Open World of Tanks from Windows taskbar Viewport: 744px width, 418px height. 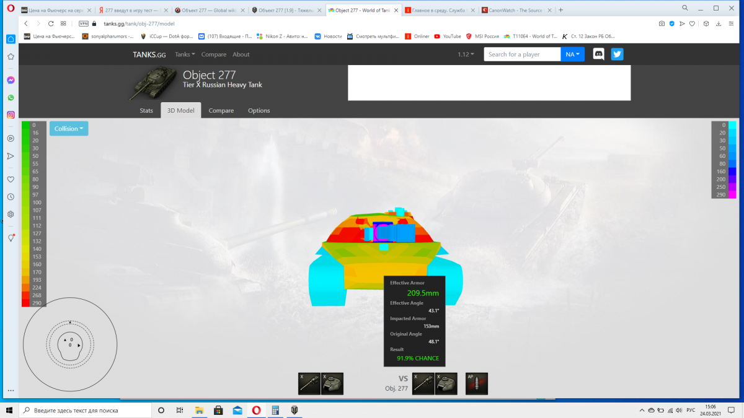pyautogui.click(x=294, y=410)
